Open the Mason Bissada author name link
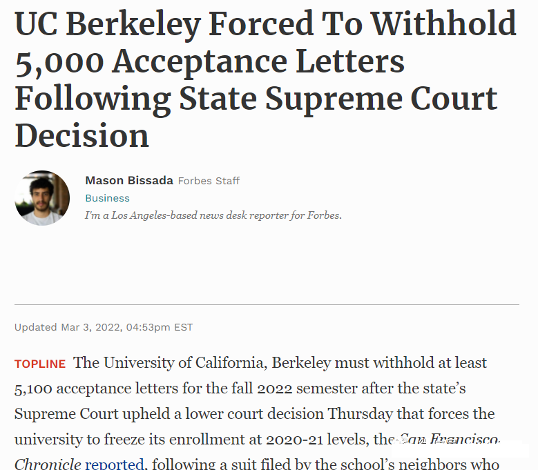538x470 pixels. [128, 180]
